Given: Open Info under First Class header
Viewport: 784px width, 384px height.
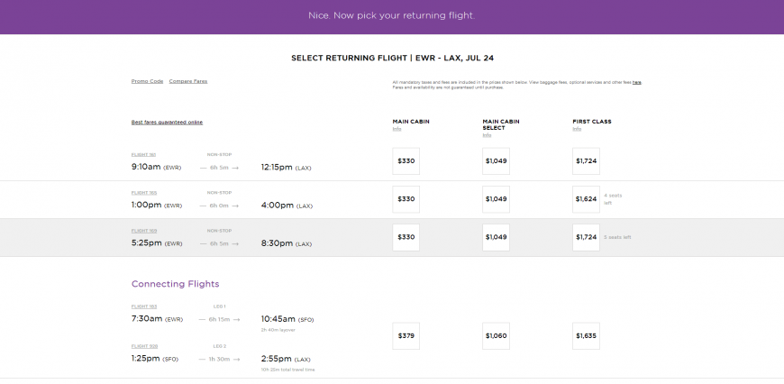Looking at the screenshot, I should pyautogui.click(x=577, y=129).
